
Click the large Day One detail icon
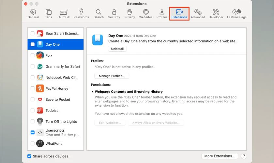click(98, 40)
